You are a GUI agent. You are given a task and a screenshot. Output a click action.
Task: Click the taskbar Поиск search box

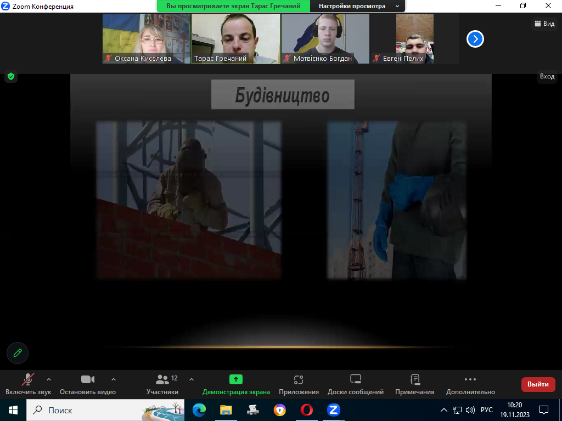(105, 410)
